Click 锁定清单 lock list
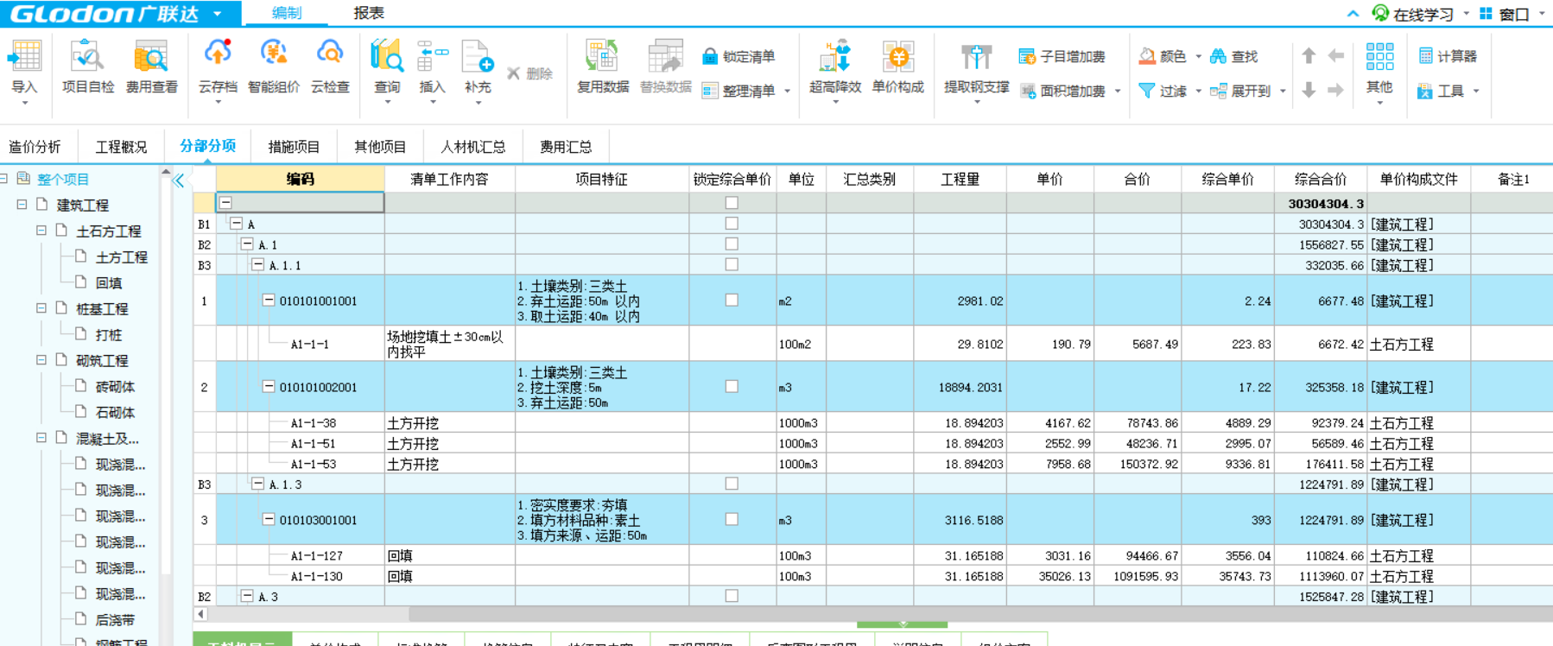Image resolution: width=1553 pixels, height=646 pixels. click(738, 56)
